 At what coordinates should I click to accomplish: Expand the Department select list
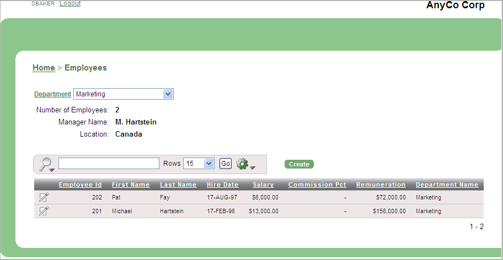(168, 94)
